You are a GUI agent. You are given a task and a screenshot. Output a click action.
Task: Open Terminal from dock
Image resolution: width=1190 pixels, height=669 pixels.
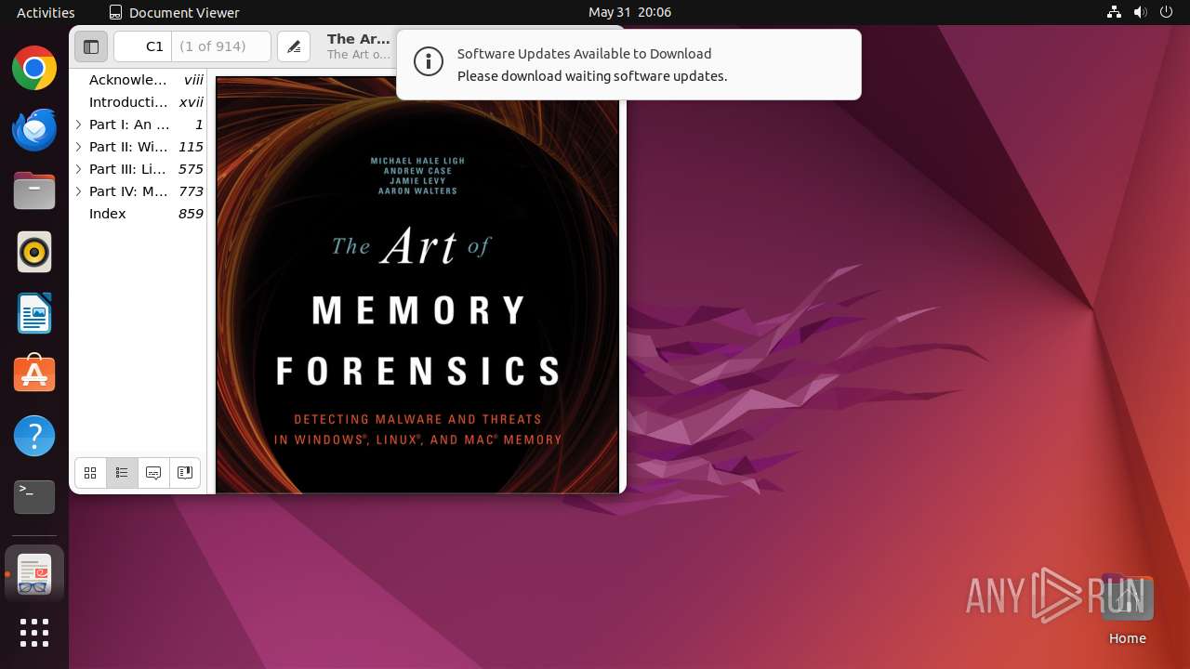(34, 497)
